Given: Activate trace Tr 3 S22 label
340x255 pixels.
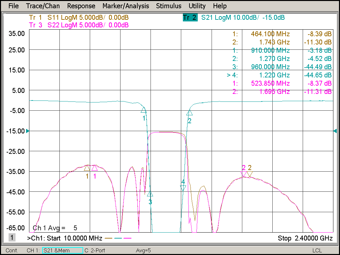Looking at the screenshot, I should (79, 25).
